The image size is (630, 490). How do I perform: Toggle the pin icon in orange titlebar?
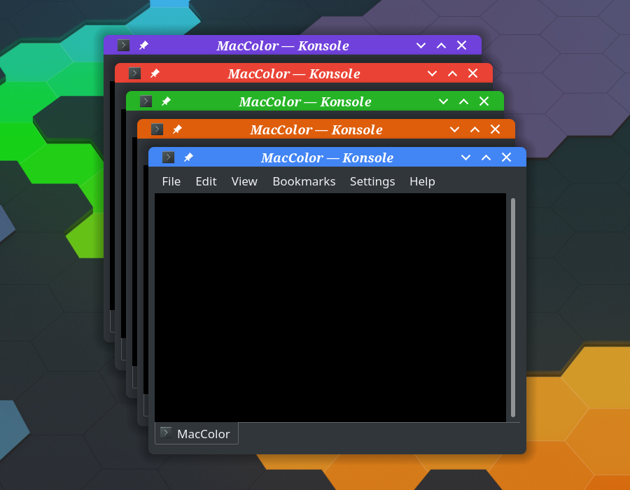pyautogui.click(x=177, y=129)
